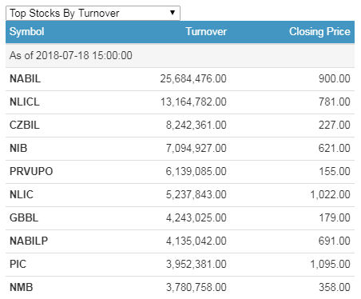This screenshot has height=299, width=361.
Task: Click PIC closing price 1,095.00
Action: tap(330, 265)
